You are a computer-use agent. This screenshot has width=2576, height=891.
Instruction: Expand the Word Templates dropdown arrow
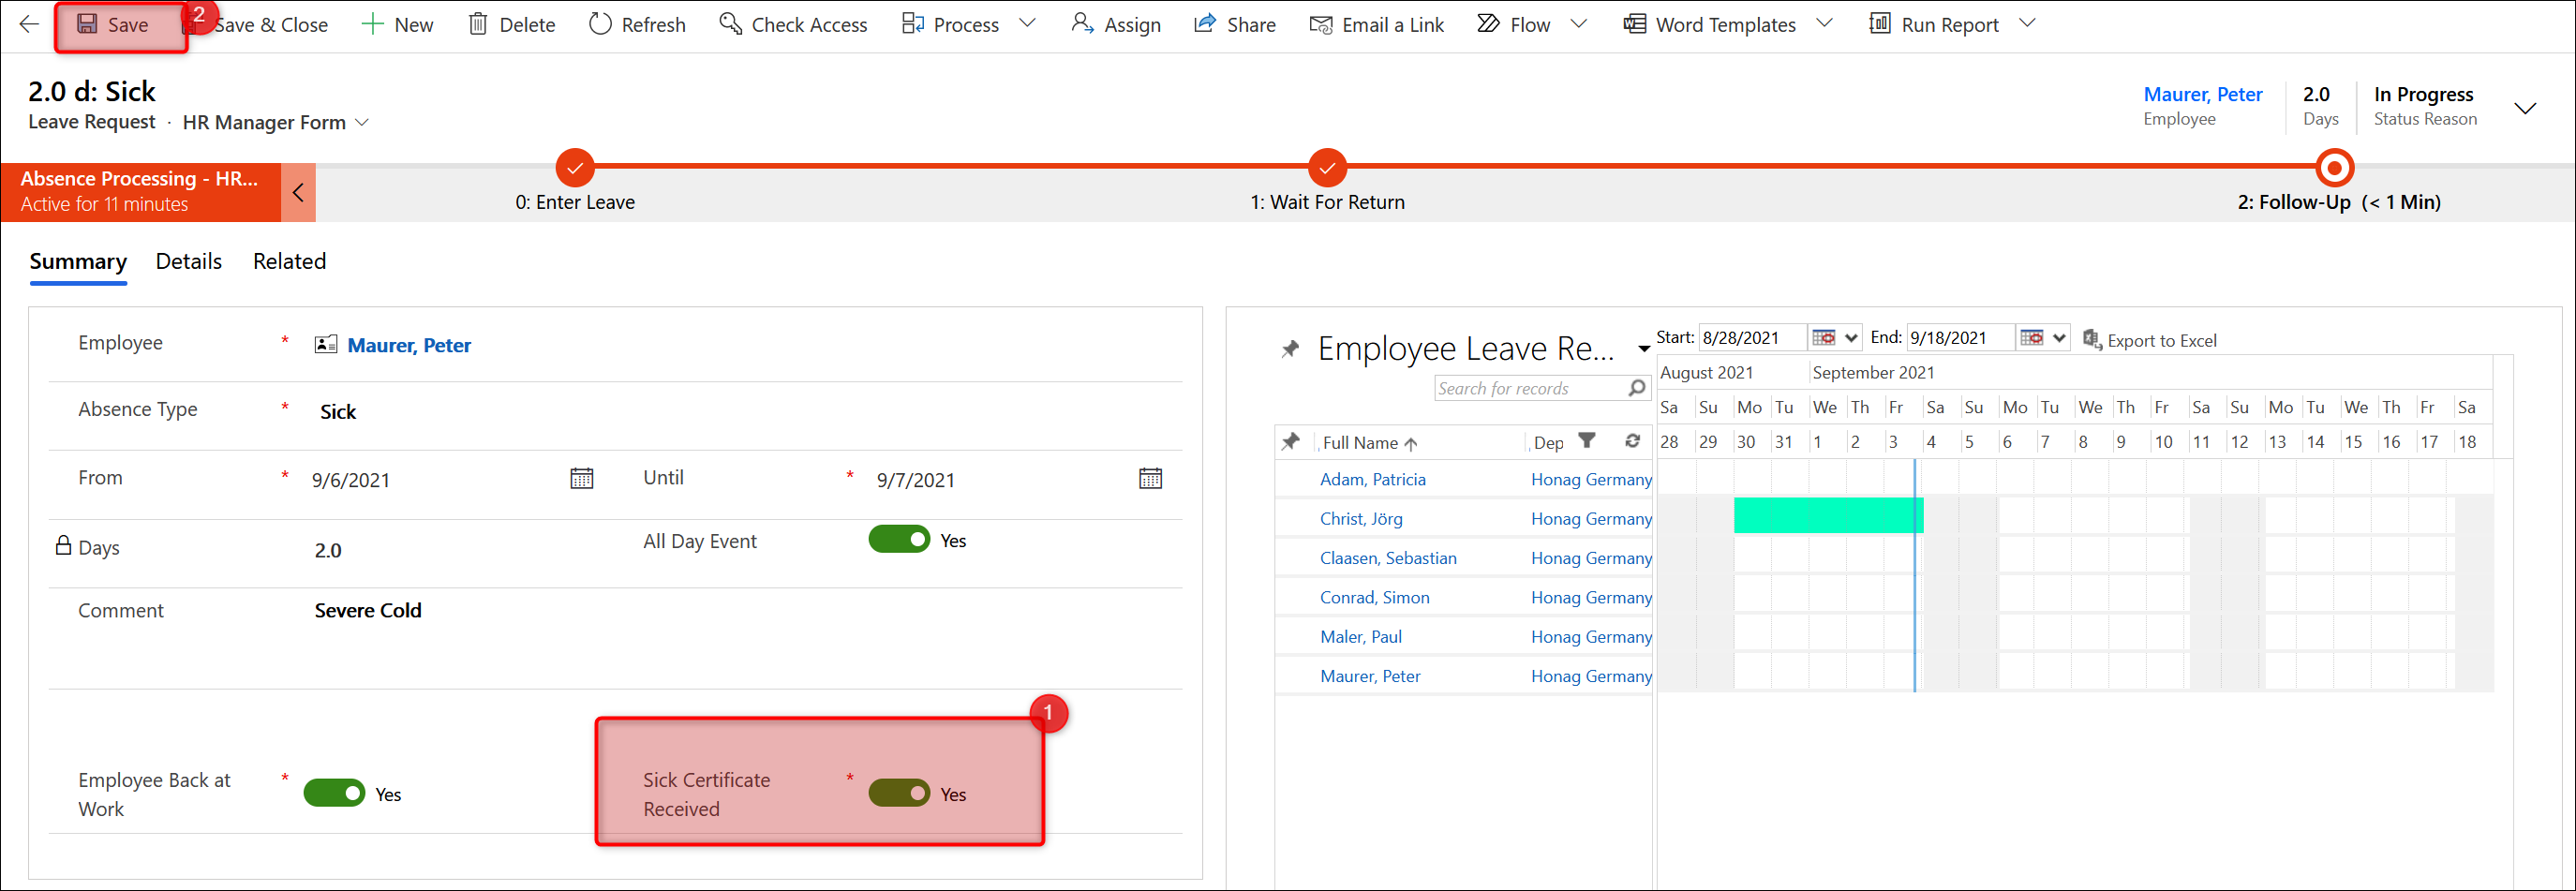pos(1824,24)
